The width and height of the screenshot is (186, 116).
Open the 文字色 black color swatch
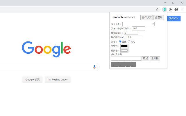(124, 46)
